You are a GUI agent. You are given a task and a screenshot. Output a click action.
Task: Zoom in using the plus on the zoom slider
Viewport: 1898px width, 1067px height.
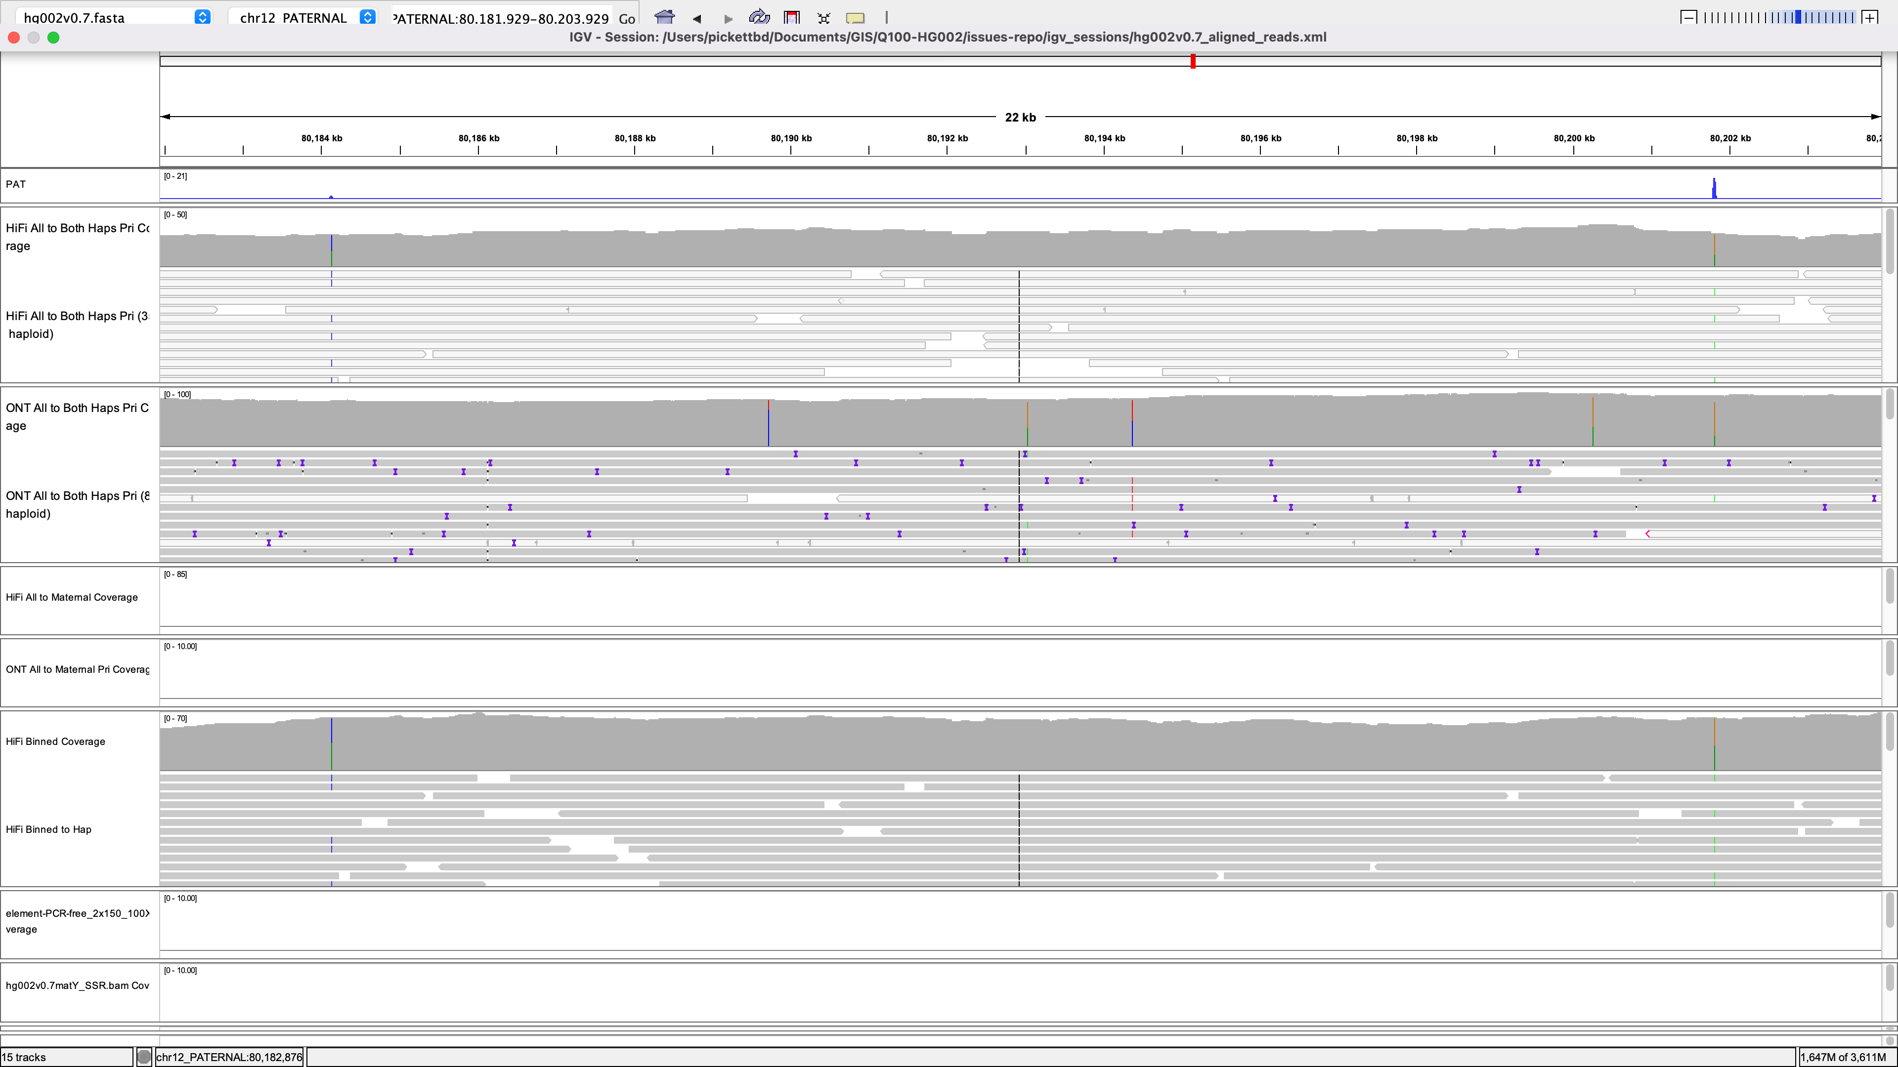click(1871, 16)
